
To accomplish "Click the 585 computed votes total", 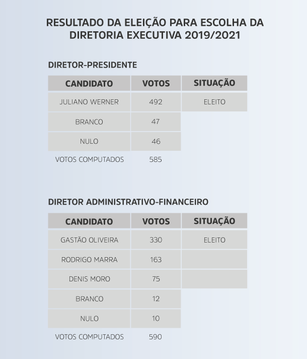I will tap(156, 159).
